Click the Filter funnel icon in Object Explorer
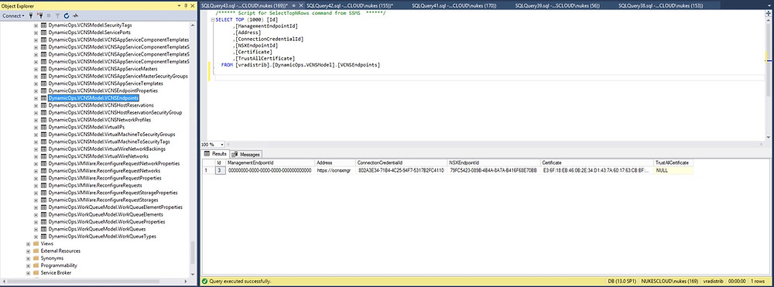Viewport: 774px width, 287px height. point(57,15)
